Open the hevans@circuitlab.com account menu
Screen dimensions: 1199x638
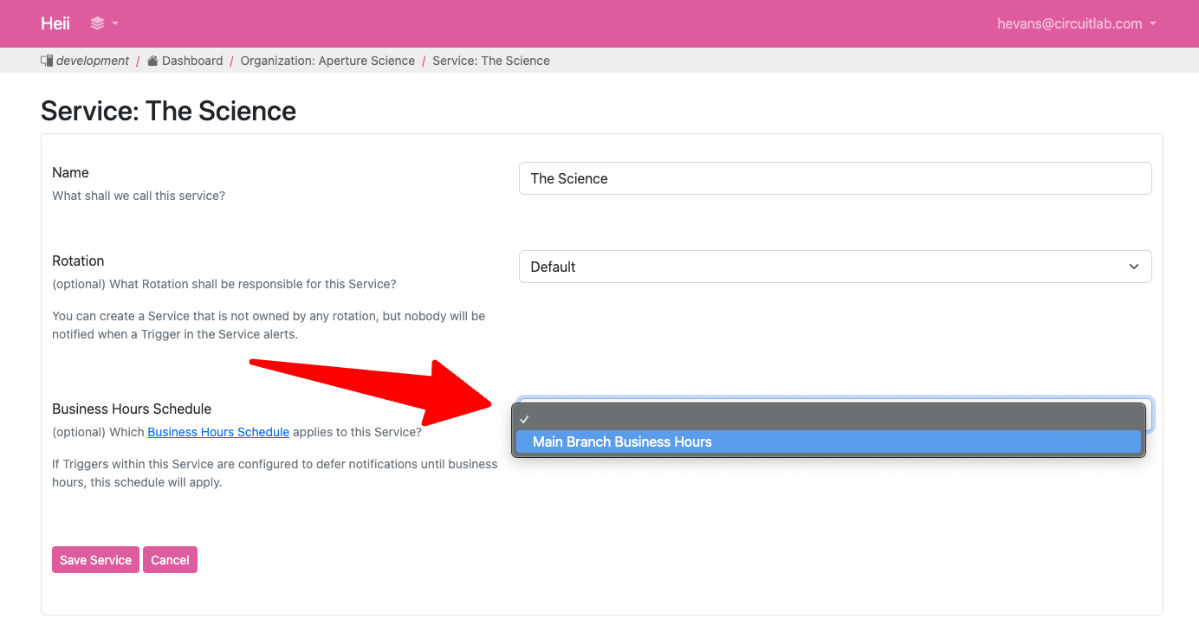tap(1077, 23)
